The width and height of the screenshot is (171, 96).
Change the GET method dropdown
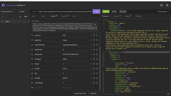click(x=34, y=11)
